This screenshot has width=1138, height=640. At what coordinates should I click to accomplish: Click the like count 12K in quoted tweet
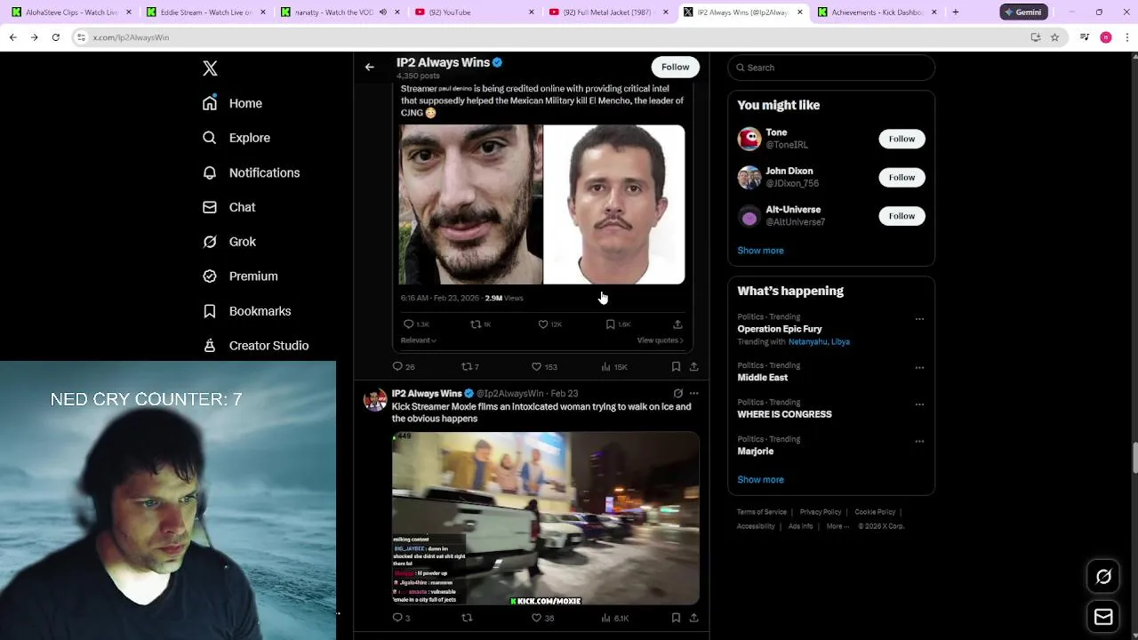[549, 324]
